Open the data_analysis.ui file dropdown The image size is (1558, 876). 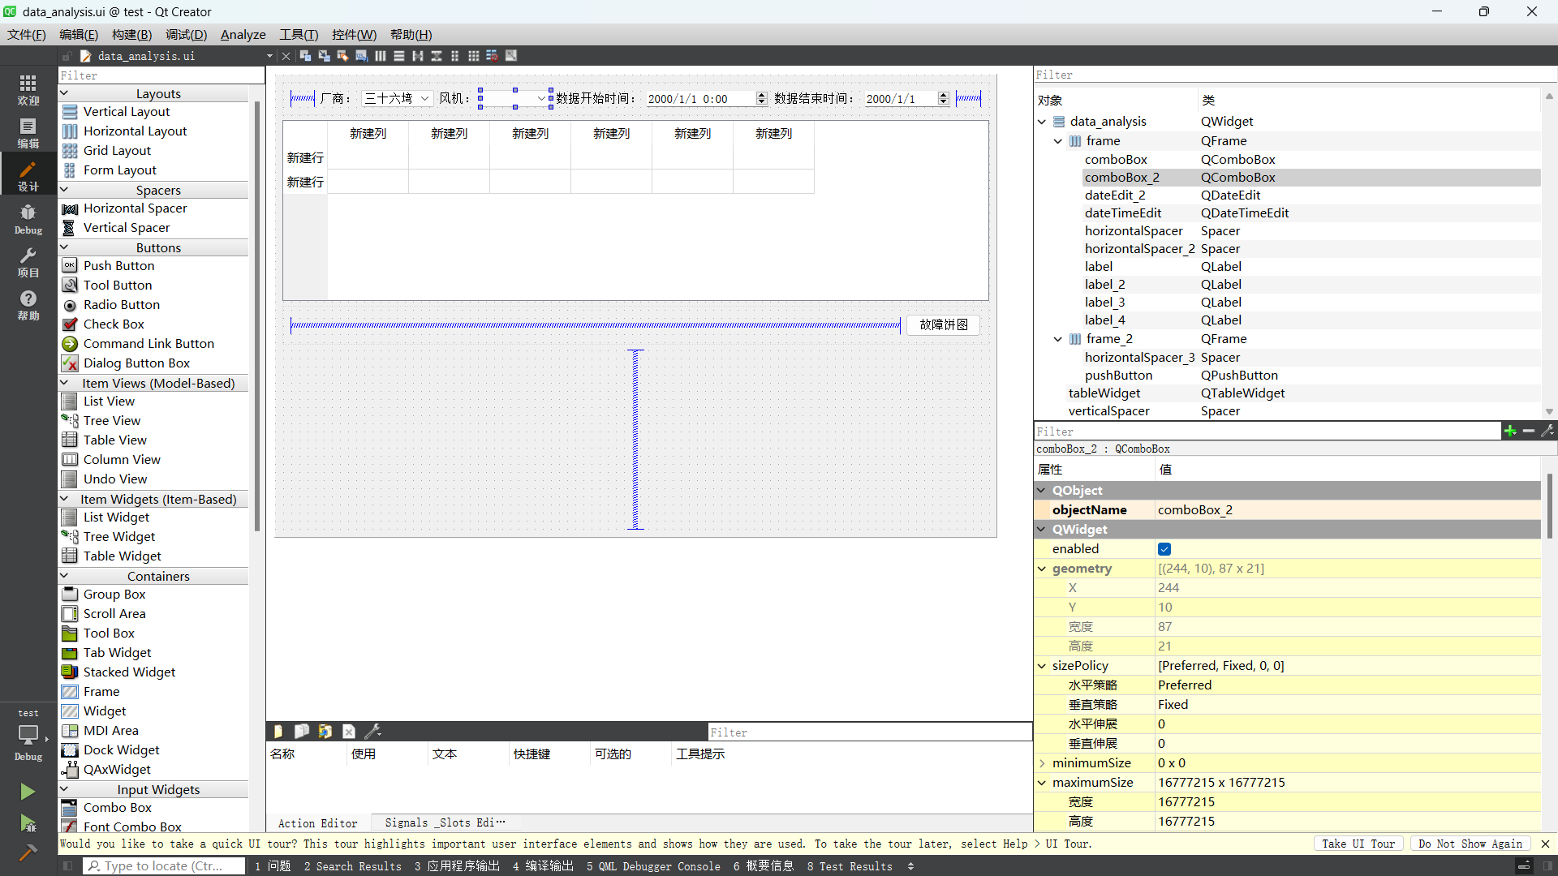pyautogui.click(x=269, y=56)
